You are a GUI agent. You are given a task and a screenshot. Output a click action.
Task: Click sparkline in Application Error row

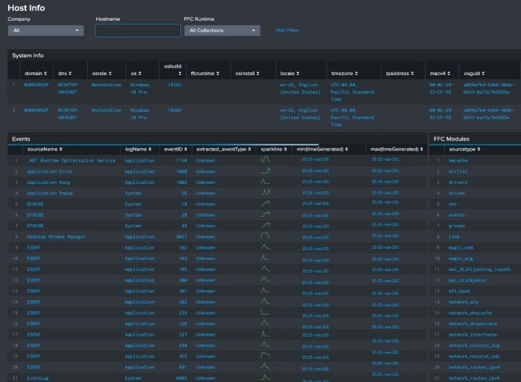265,171
